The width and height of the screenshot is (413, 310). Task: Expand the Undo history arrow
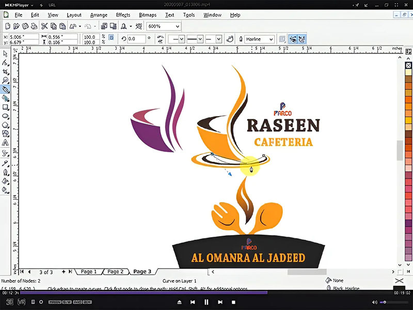[80, 26]
